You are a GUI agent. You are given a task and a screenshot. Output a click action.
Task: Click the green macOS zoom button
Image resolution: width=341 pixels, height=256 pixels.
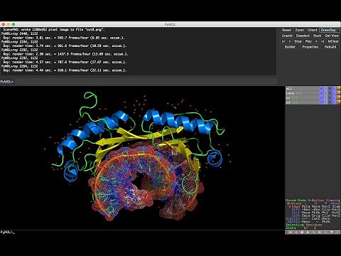pyautogui.click(x=13, y=24)
